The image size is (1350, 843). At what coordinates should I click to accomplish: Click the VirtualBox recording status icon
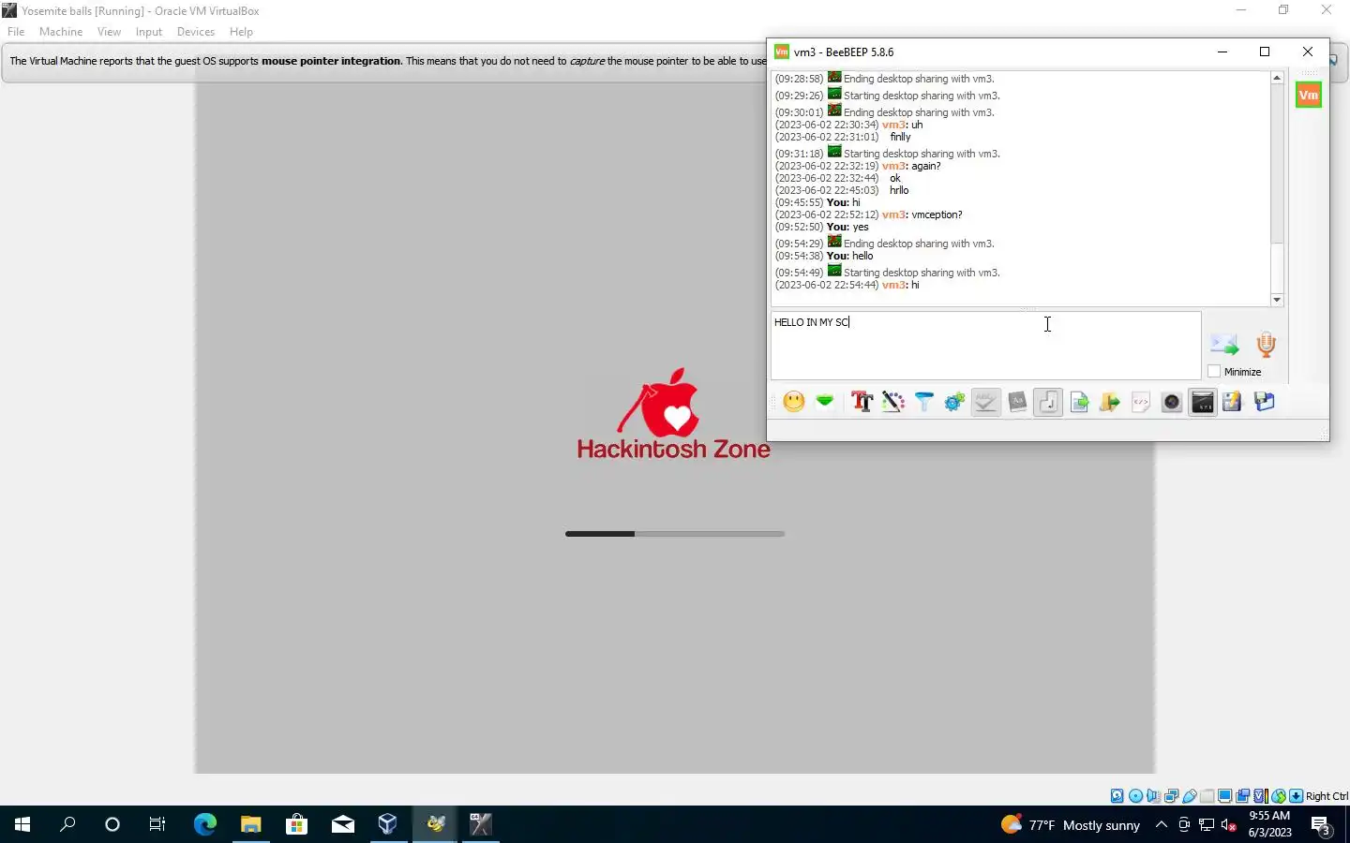tap(1243, 796)
